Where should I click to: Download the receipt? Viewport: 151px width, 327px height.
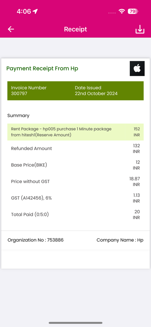(x=140, y=29)
